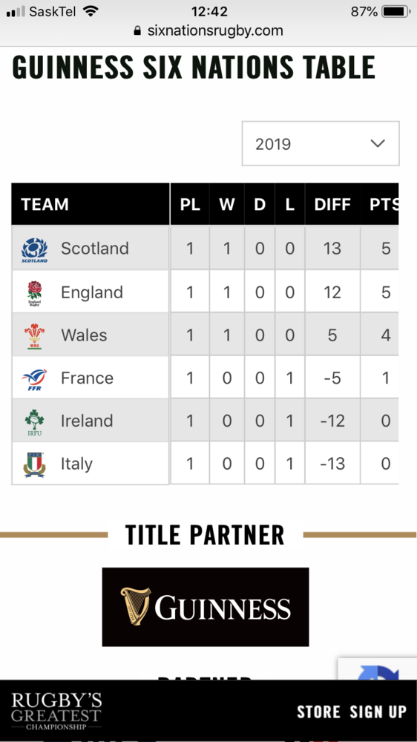Tap the lock icon in address bar
Screen dimensions: 417x742
click(x=137, y=30)
